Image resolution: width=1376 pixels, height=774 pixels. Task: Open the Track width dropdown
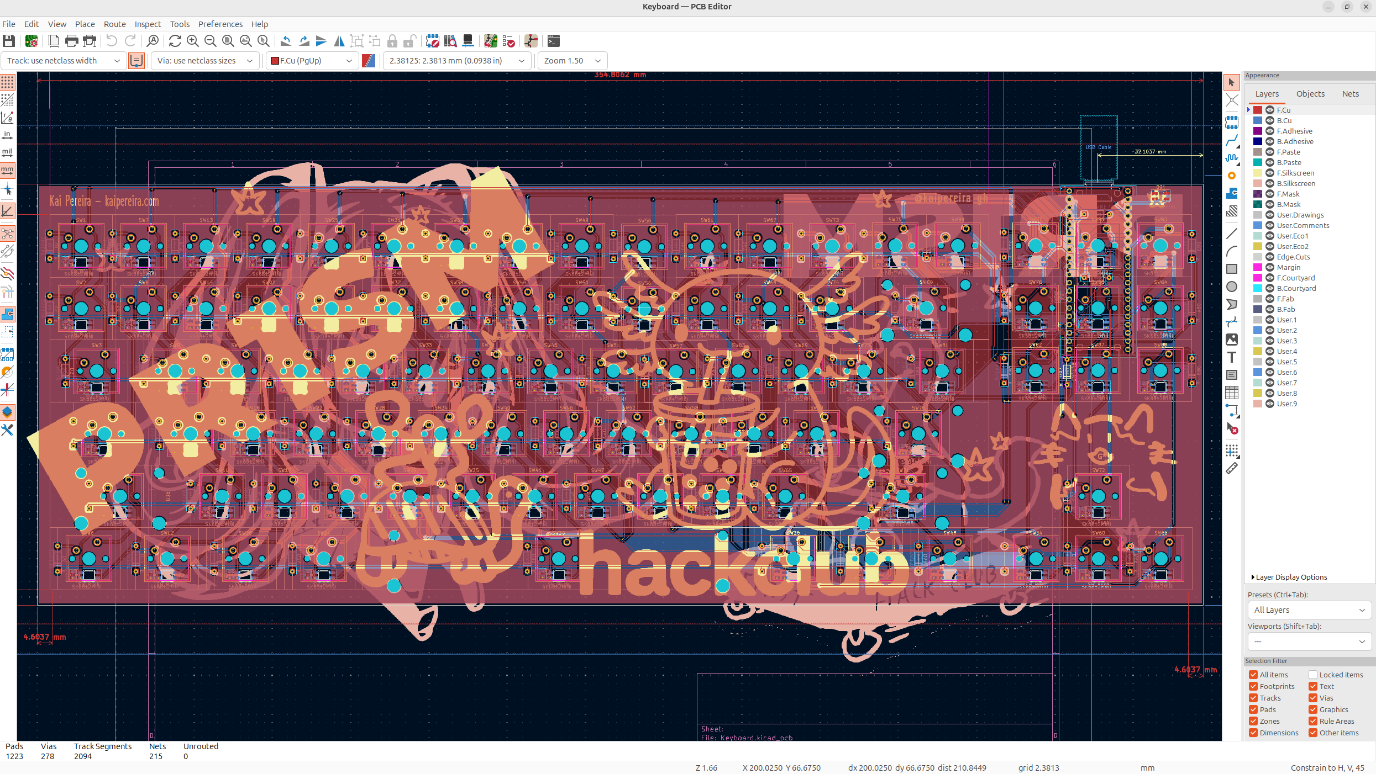(64, 61)
